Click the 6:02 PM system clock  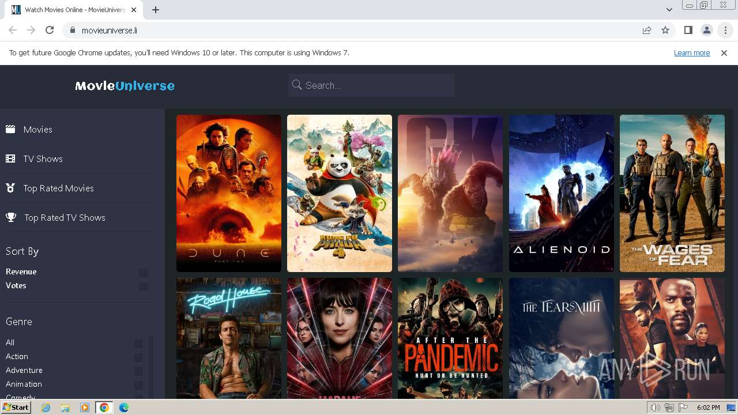click(x=708, y=408)
